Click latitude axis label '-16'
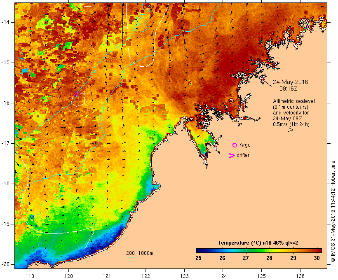Image resolution: width=338 pixels, height=280 pixels. pos(5,103)
